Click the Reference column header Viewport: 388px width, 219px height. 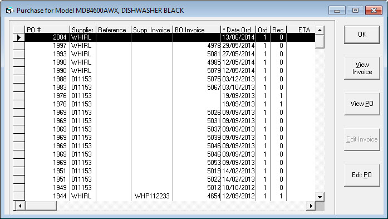coord(114,30)
